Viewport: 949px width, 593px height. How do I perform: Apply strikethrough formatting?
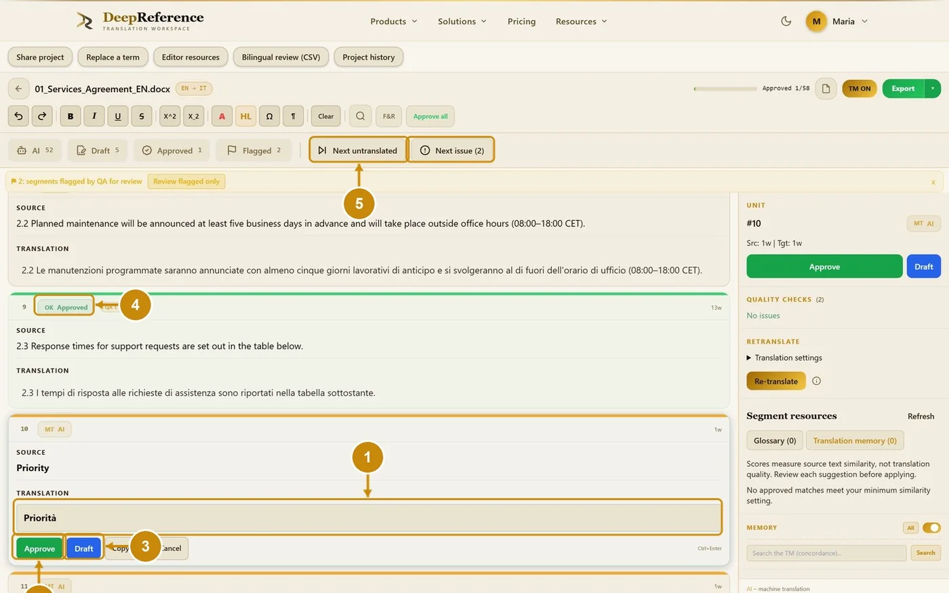pyautogui.click(x=142, y=116)
